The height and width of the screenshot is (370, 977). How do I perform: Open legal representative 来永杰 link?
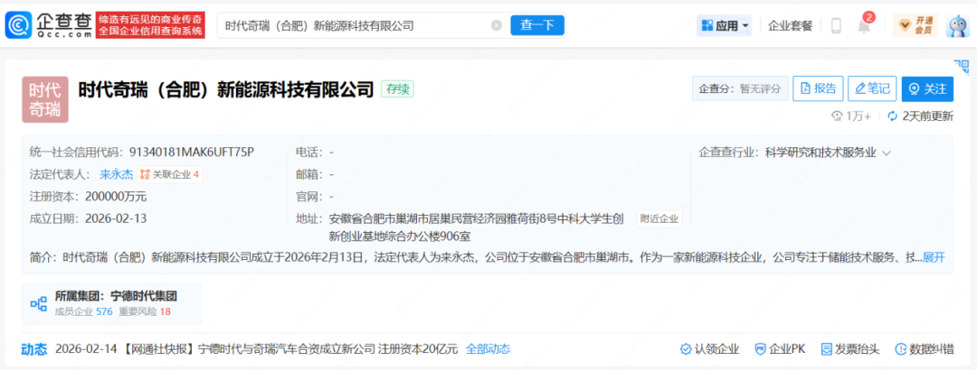pos(117,174)
